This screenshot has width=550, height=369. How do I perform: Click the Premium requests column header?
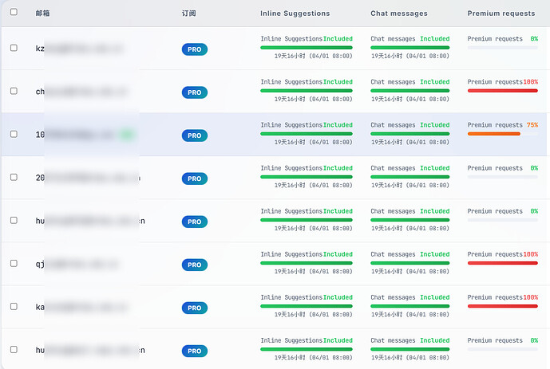(x=501, y=14)
